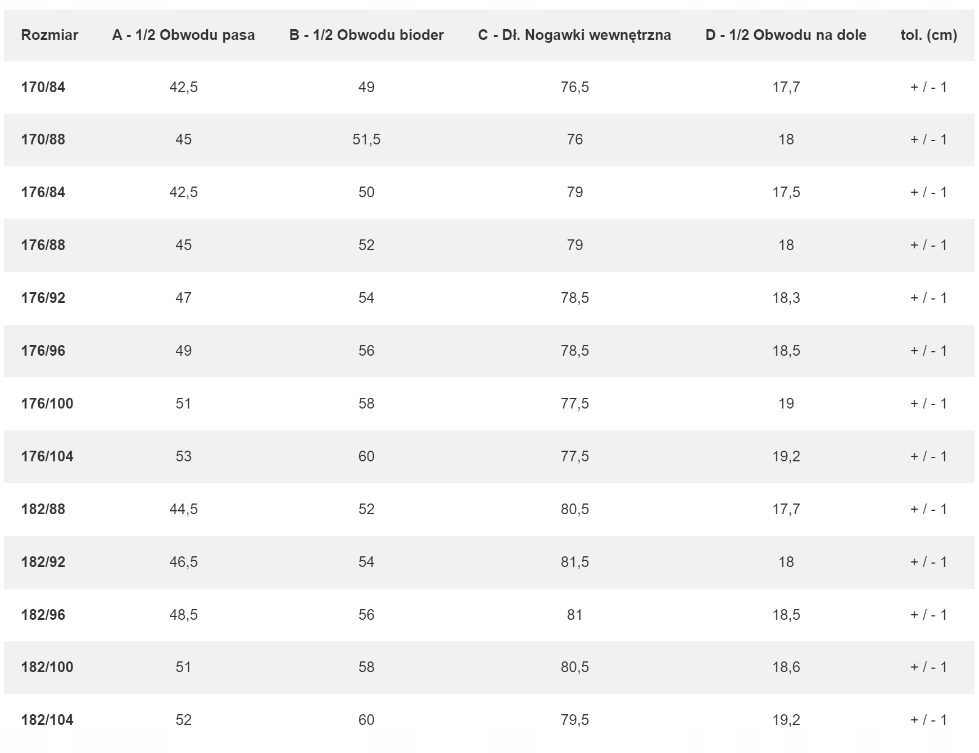Click the Rozmiar column header
Screen dimensions: 979x753
click(49, 35)
